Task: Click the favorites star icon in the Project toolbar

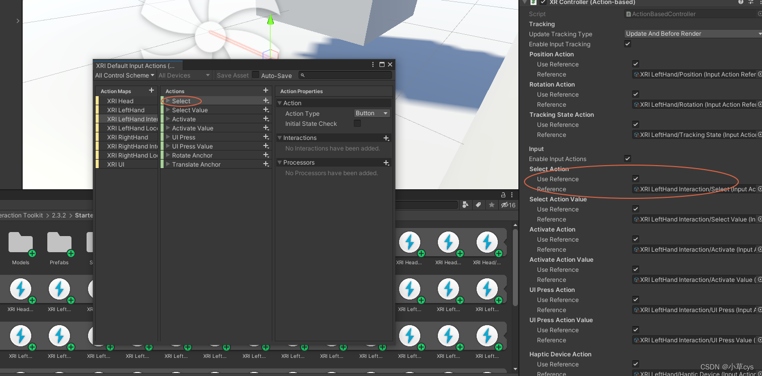Action: tap(492, 205)
